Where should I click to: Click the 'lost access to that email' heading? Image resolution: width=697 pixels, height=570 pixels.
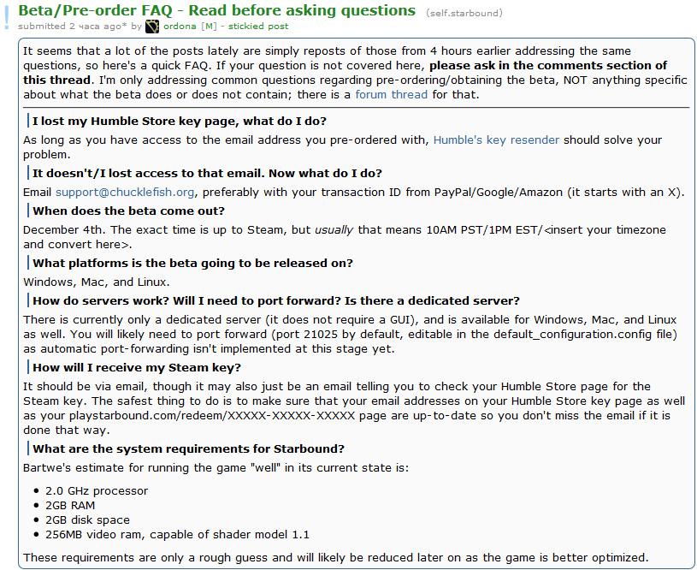pyautogui.click(x=207, y=173)
